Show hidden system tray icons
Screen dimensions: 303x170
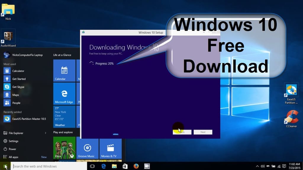pyautogui.click(x=257, y=166)
